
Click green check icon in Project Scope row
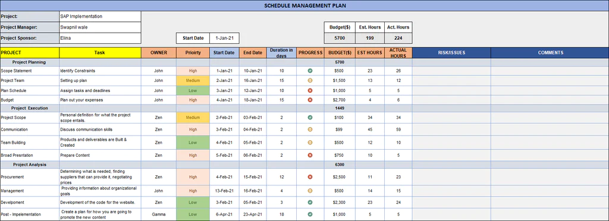(x=310, y=117)
